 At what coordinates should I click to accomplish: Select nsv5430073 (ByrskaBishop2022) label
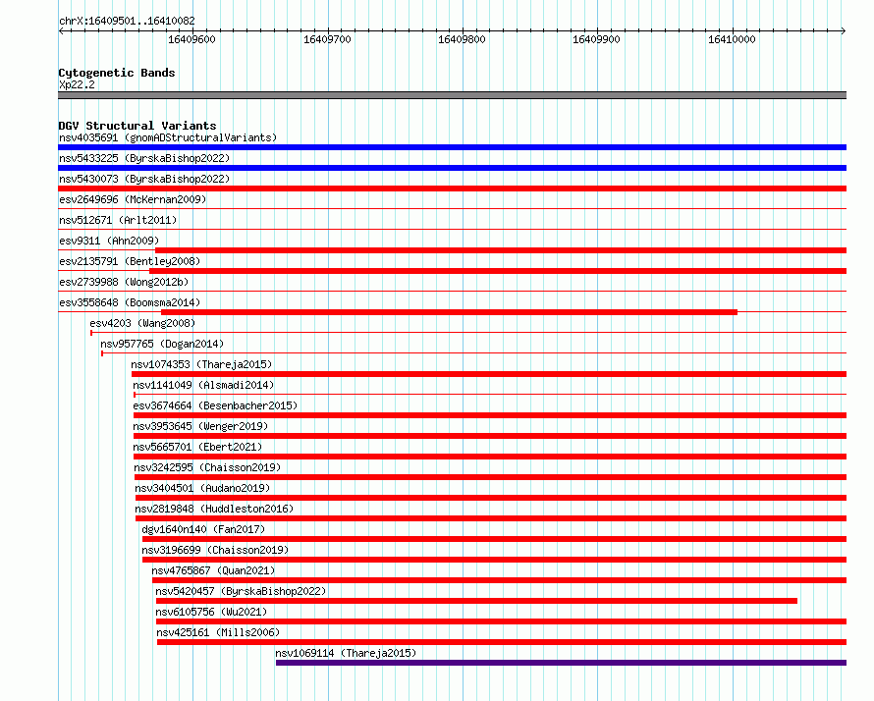[144, 179]
